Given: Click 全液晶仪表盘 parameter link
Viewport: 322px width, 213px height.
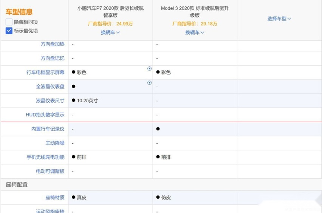Looking at the screenshot, I should click(50, 86).
